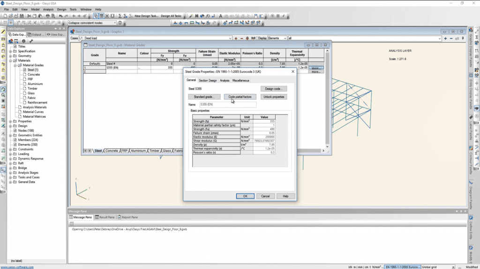Expand the Properties tree node

10,121
